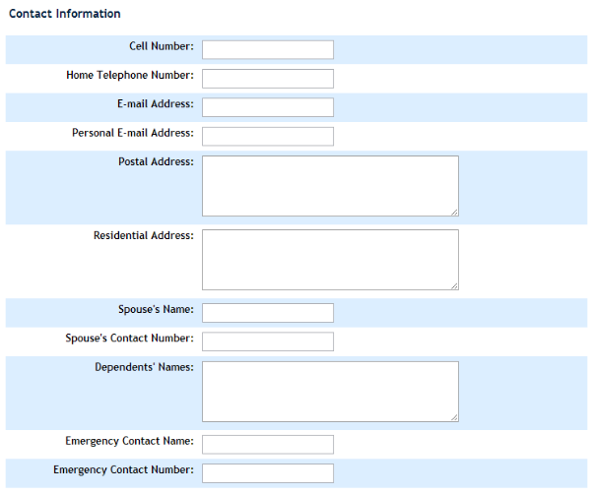Focus the Postal Address text area

click(330, 185)
